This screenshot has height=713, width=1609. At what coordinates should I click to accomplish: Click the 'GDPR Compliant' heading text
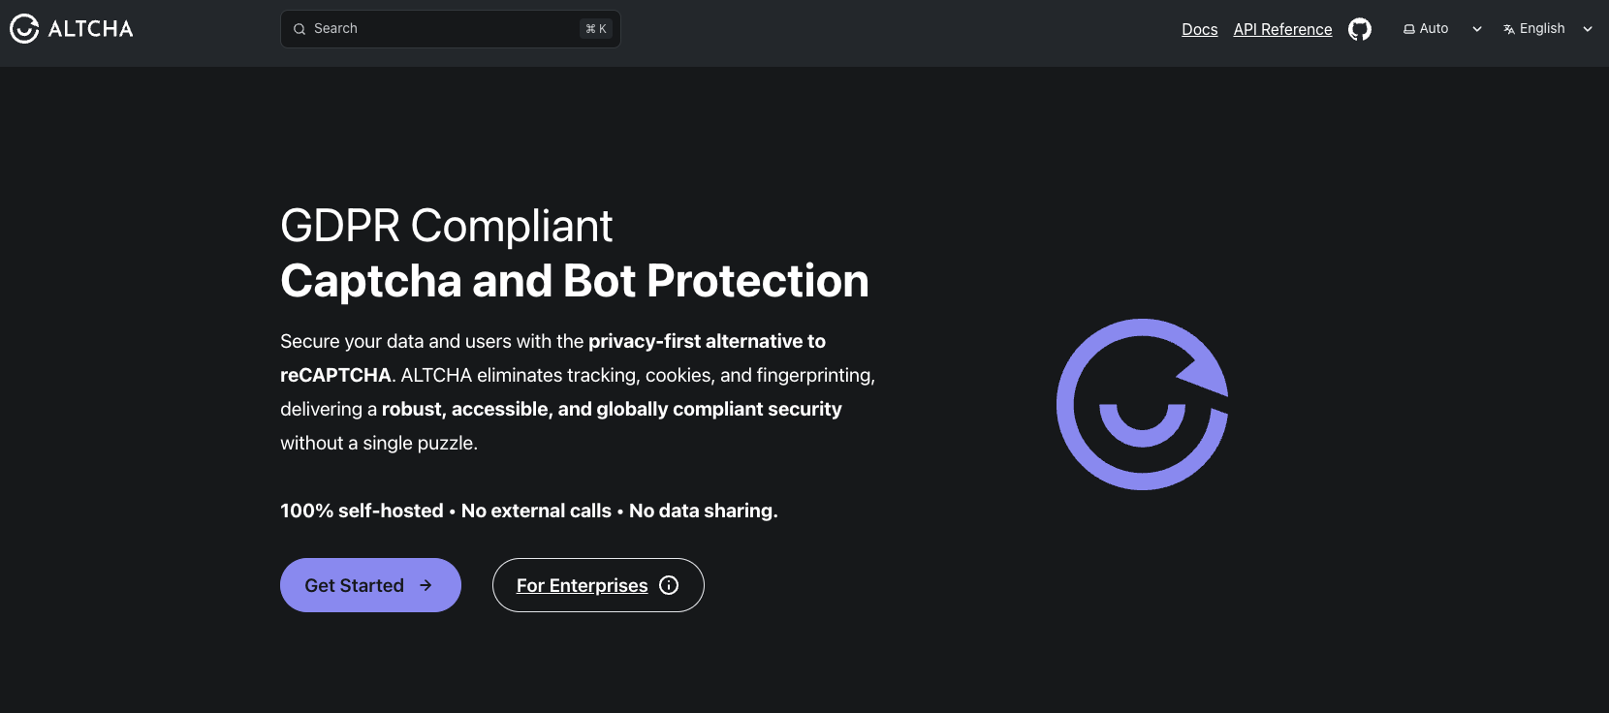[446, 227]
